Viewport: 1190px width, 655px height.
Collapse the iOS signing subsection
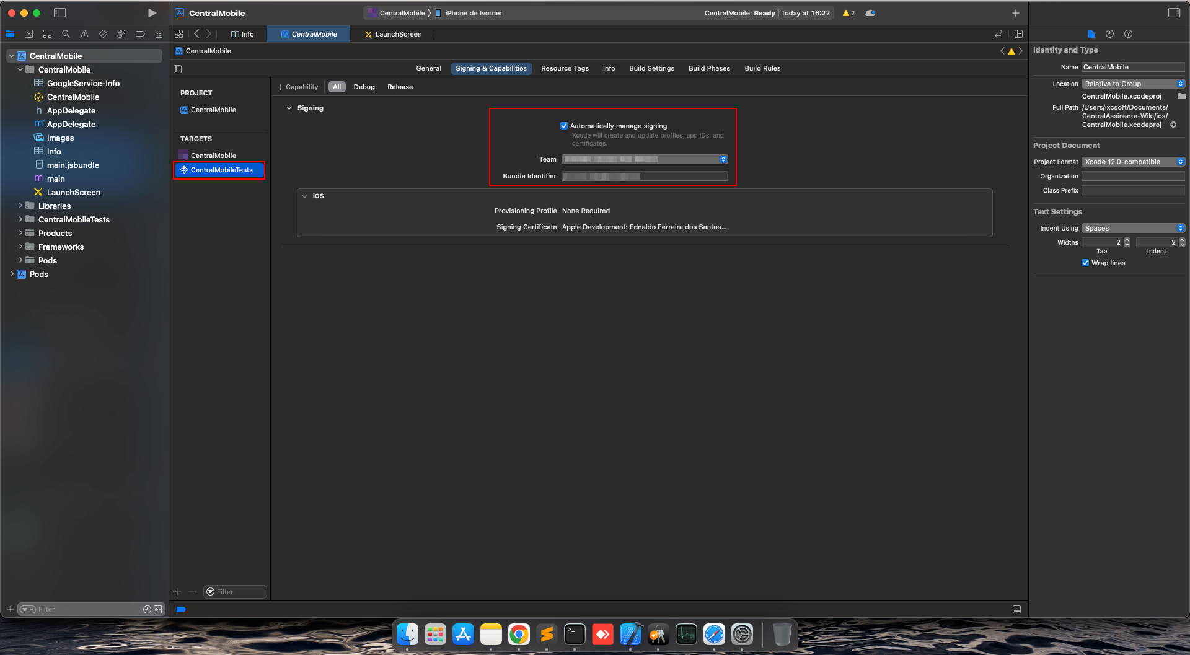click(x=304, y=196)
